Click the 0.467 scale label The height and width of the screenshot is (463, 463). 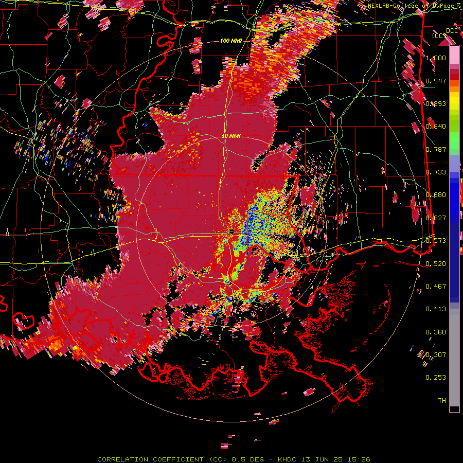436,287
